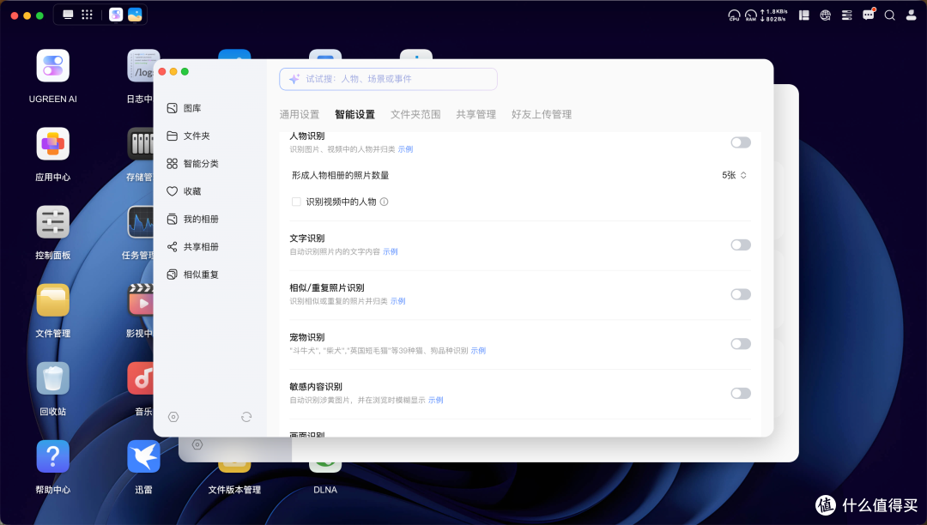The width and height of the screenshot is (927, 525).
Task: Enable the 文字识别 toggle
Action: [741, 245]
